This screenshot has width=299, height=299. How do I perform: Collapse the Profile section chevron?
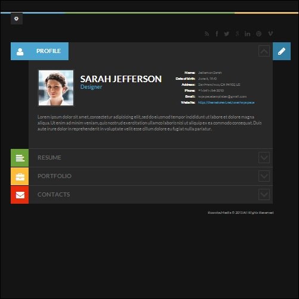(x=264, y=51)
